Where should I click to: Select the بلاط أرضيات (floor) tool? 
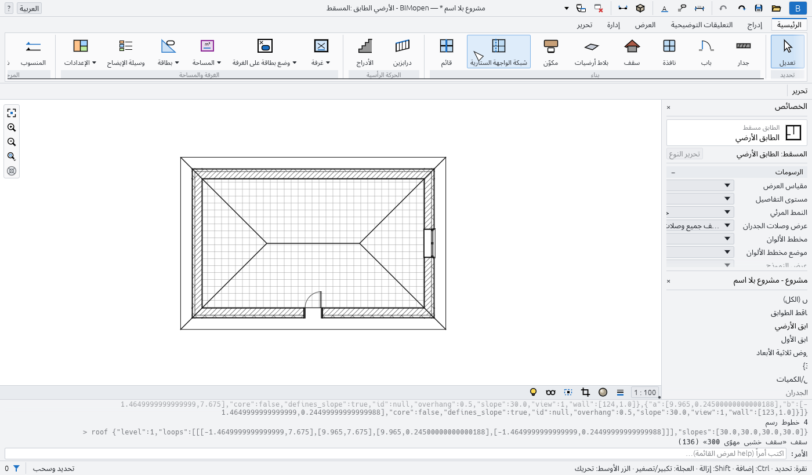[x=591, y=52]
